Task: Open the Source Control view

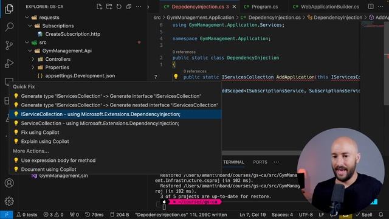Action: [9, 45]
